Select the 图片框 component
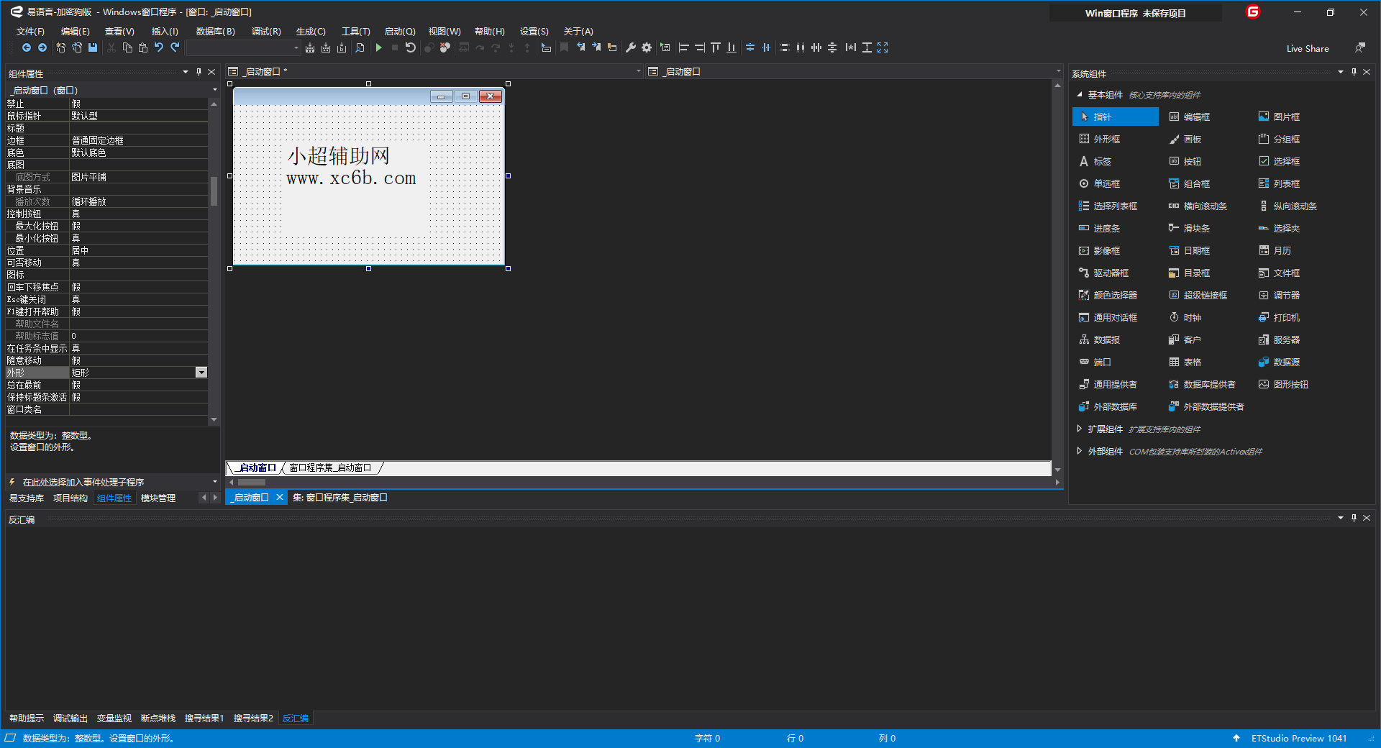 pos(1283,117)
